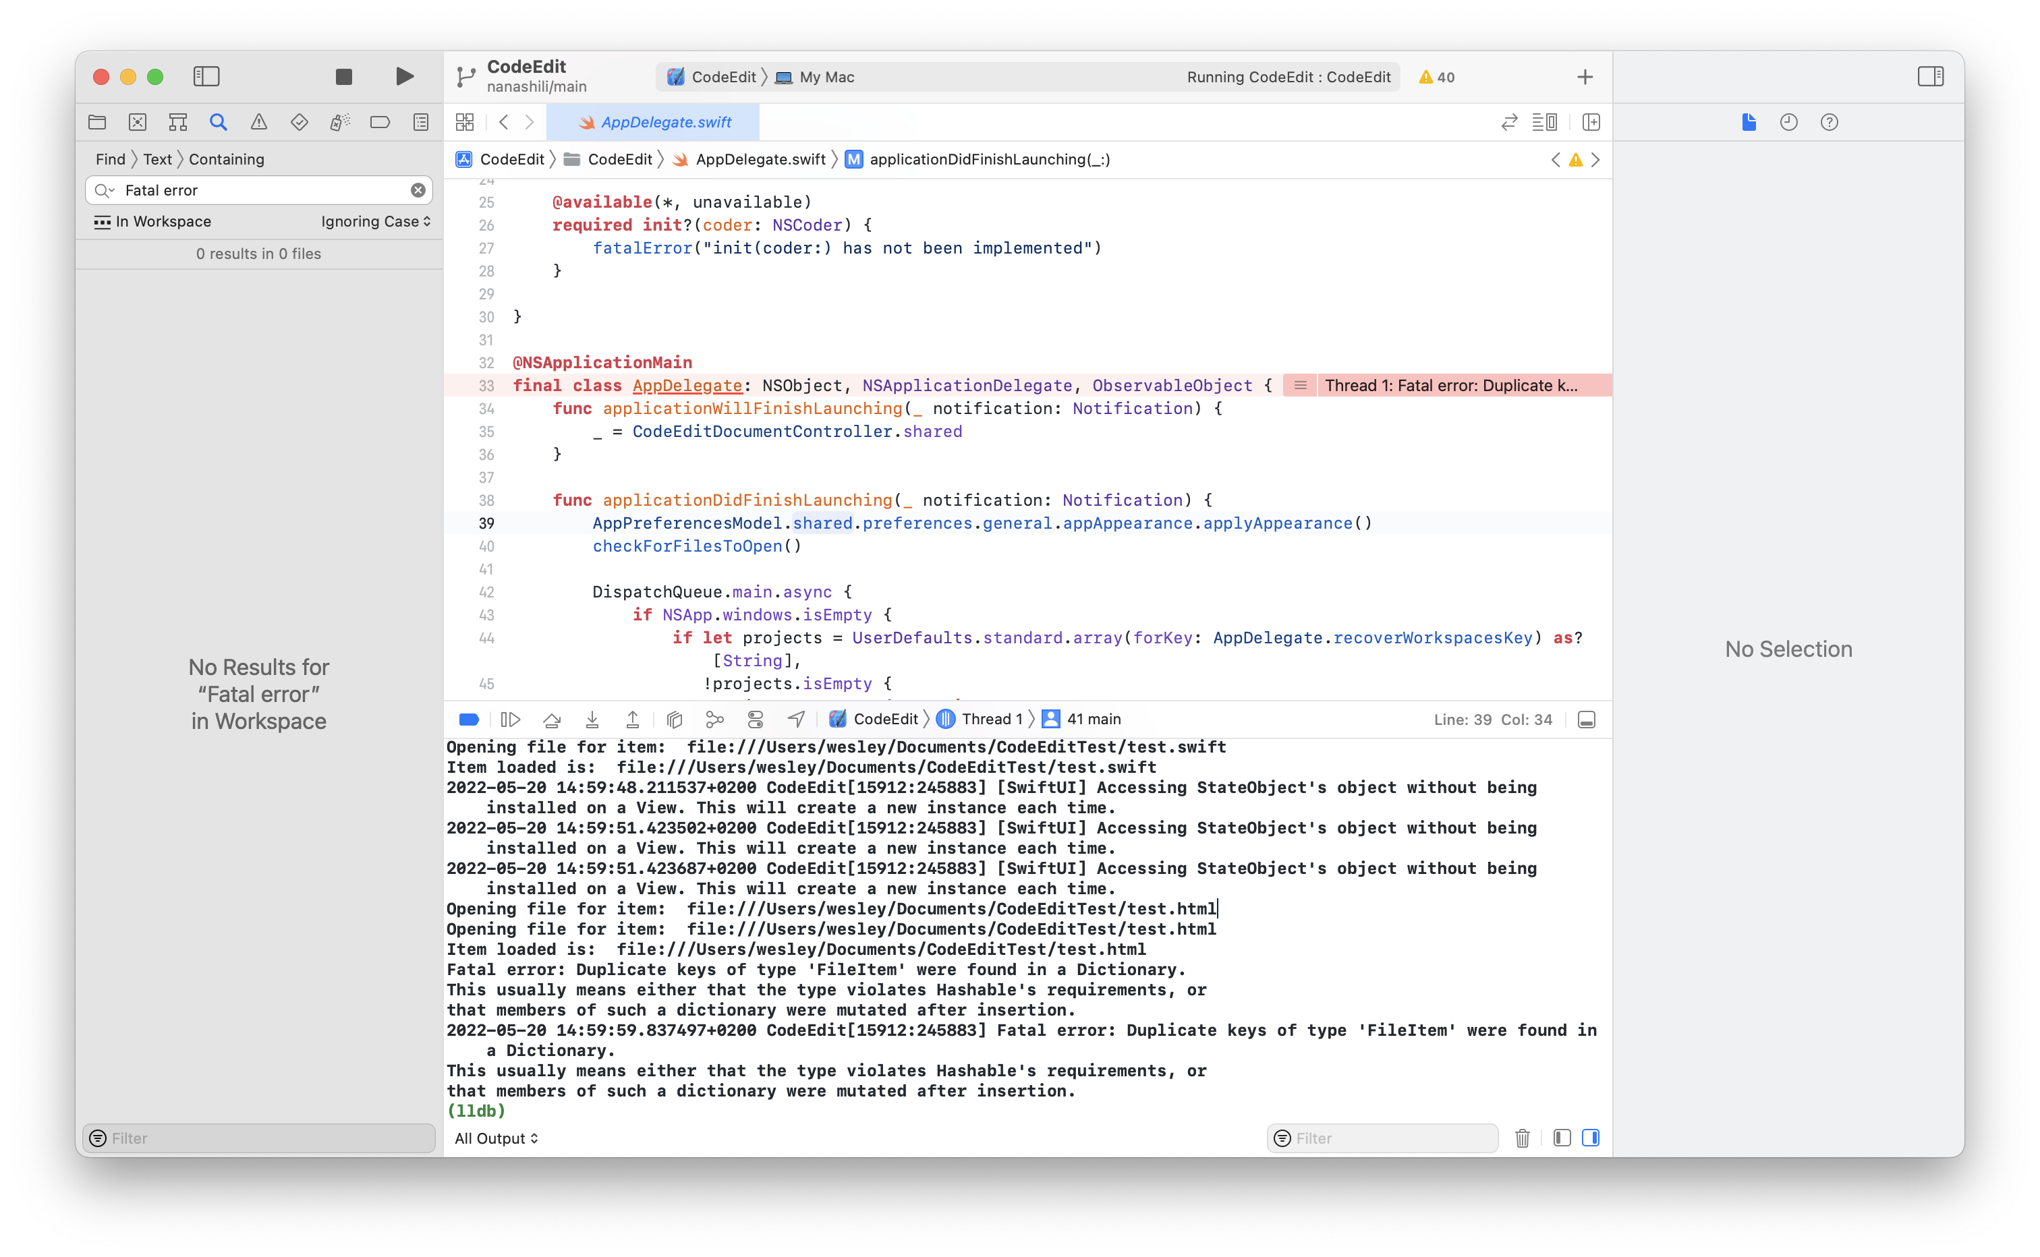
Task: Click the 40 warnings indicator
Action: tap(1436, 76)
